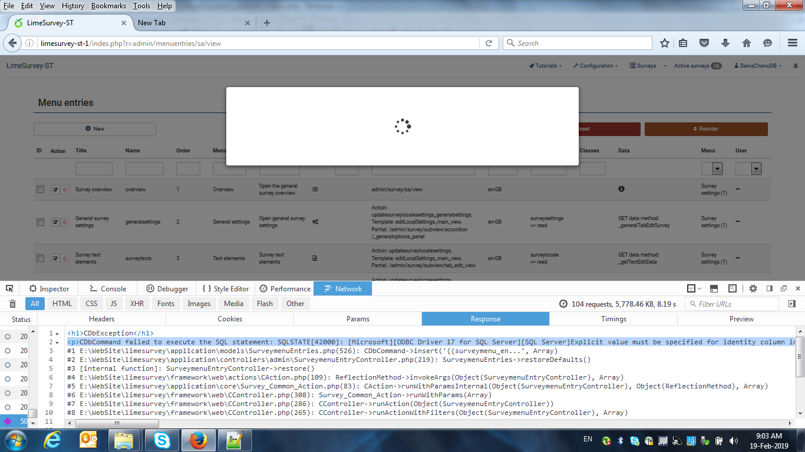The image size is (805, 452).
Task: Open the Performance devtools tab
Action: [285, 288]
